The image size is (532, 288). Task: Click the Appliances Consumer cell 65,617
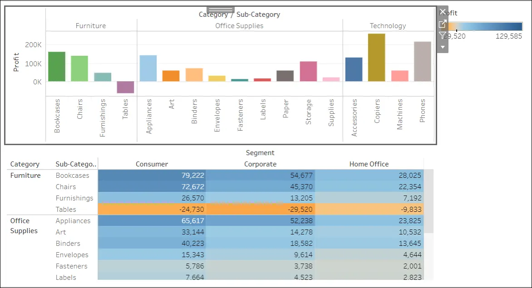point(152,220)
